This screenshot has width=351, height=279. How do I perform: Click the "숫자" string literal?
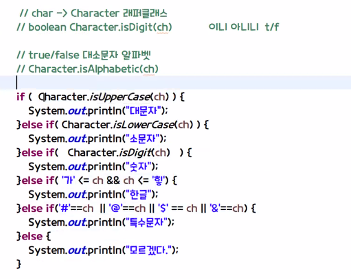[139, 167]
